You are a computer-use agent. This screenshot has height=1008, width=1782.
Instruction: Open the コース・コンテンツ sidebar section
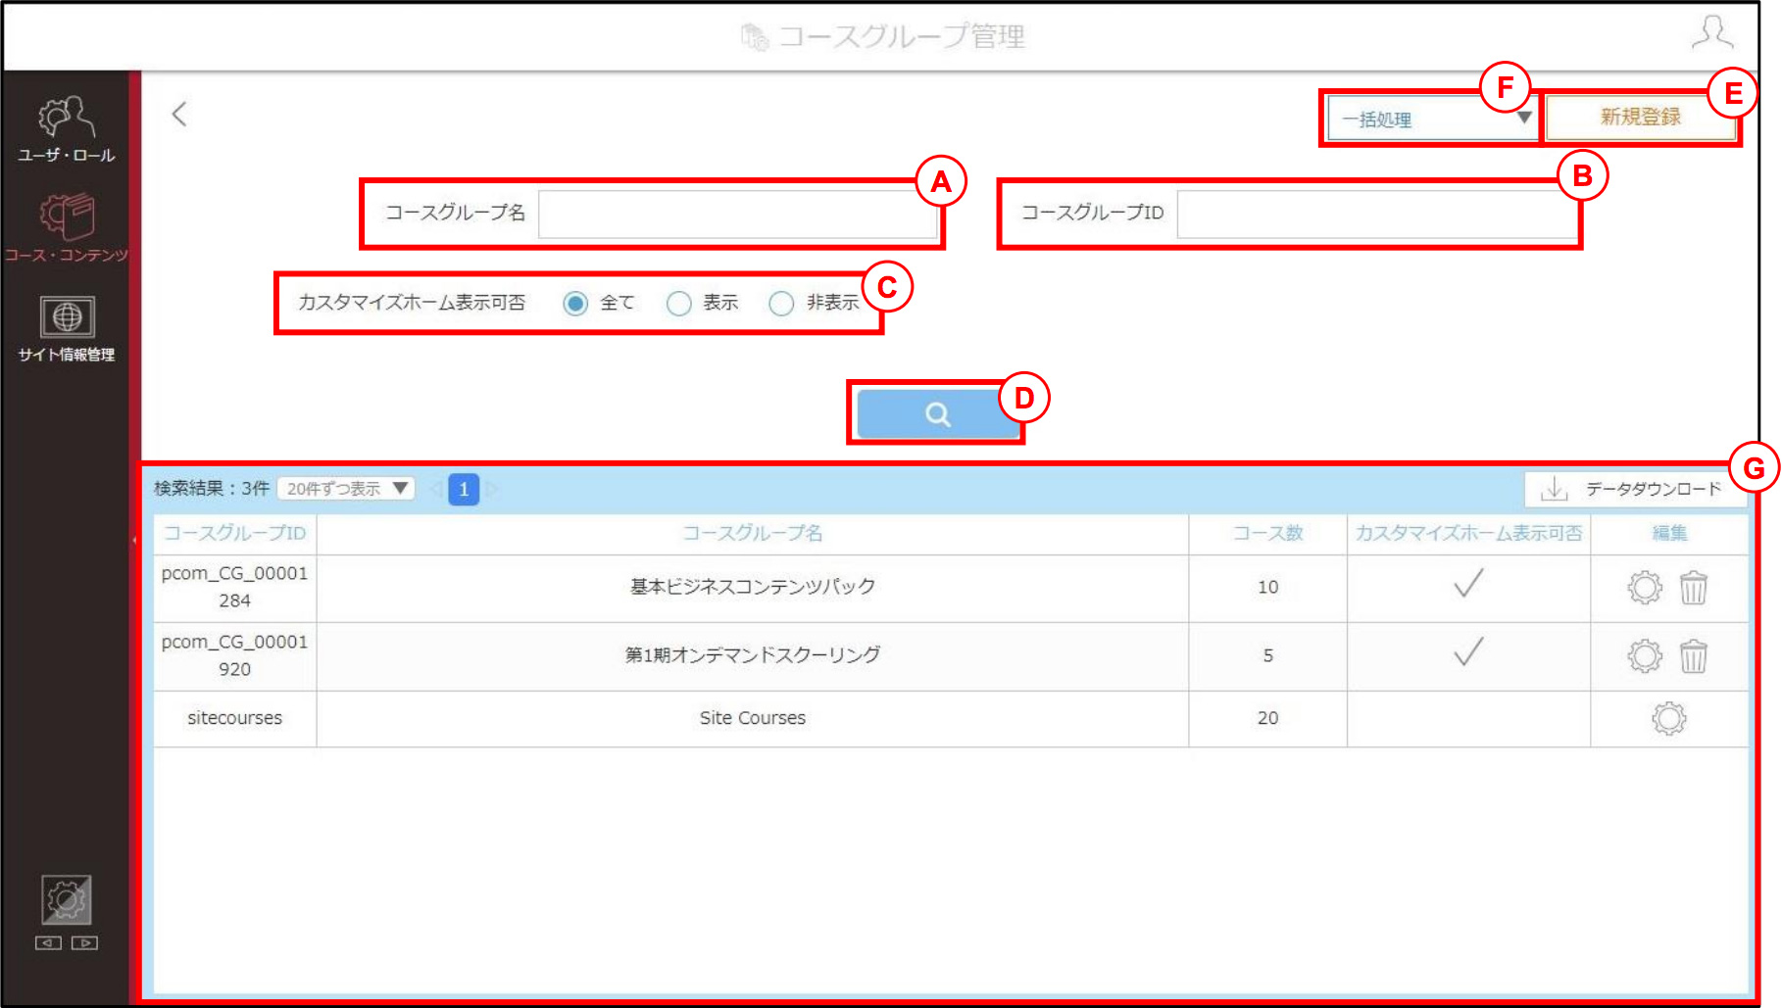click(x=66, y=228)
